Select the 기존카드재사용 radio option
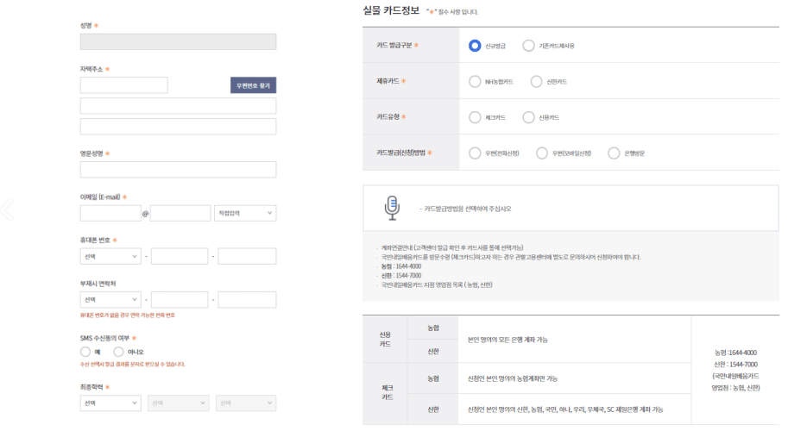Viewport: 788px width, 431px height. tap(528, 46)
